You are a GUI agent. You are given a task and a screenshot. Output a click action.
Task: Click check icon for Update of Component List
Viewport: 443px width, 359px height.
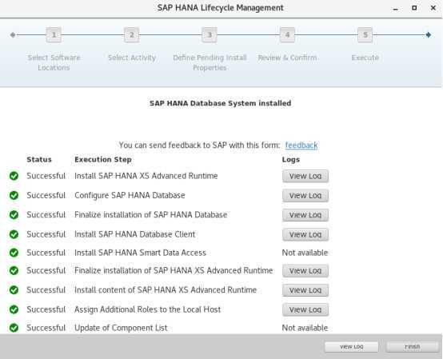[14, 328]
